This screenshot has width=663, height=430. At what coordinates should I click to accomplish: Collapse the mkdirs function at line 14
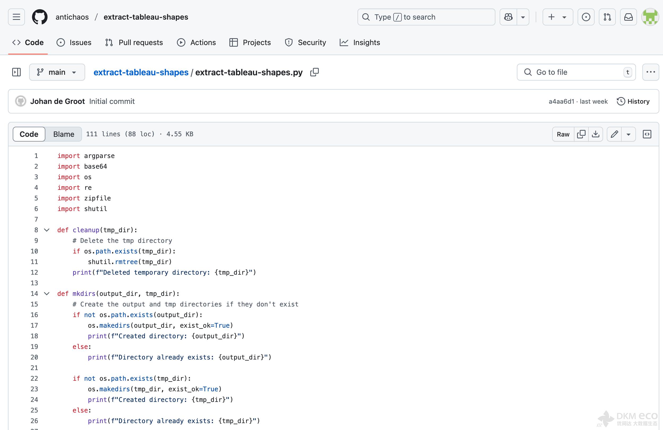pyautogui.click(x=47, y=293)
